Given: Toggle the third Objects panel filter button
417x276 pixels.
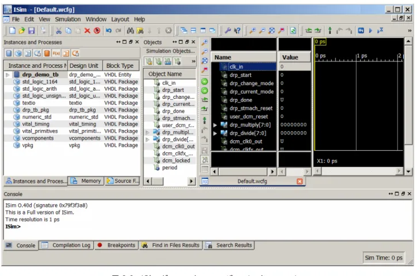Looking at the screenshot, I should tap(168, 62).
